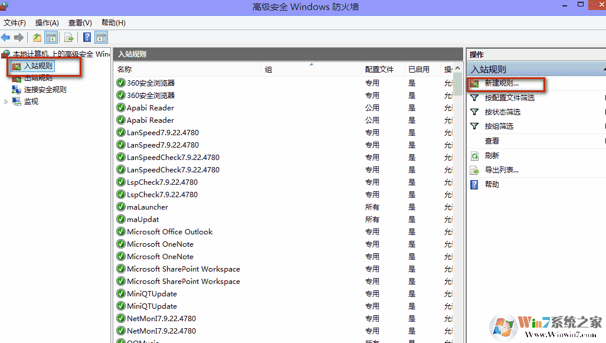Open the 按状态筛选 filter submenu
The height and width of the screenshot is (343, 606).
point(502,112)
